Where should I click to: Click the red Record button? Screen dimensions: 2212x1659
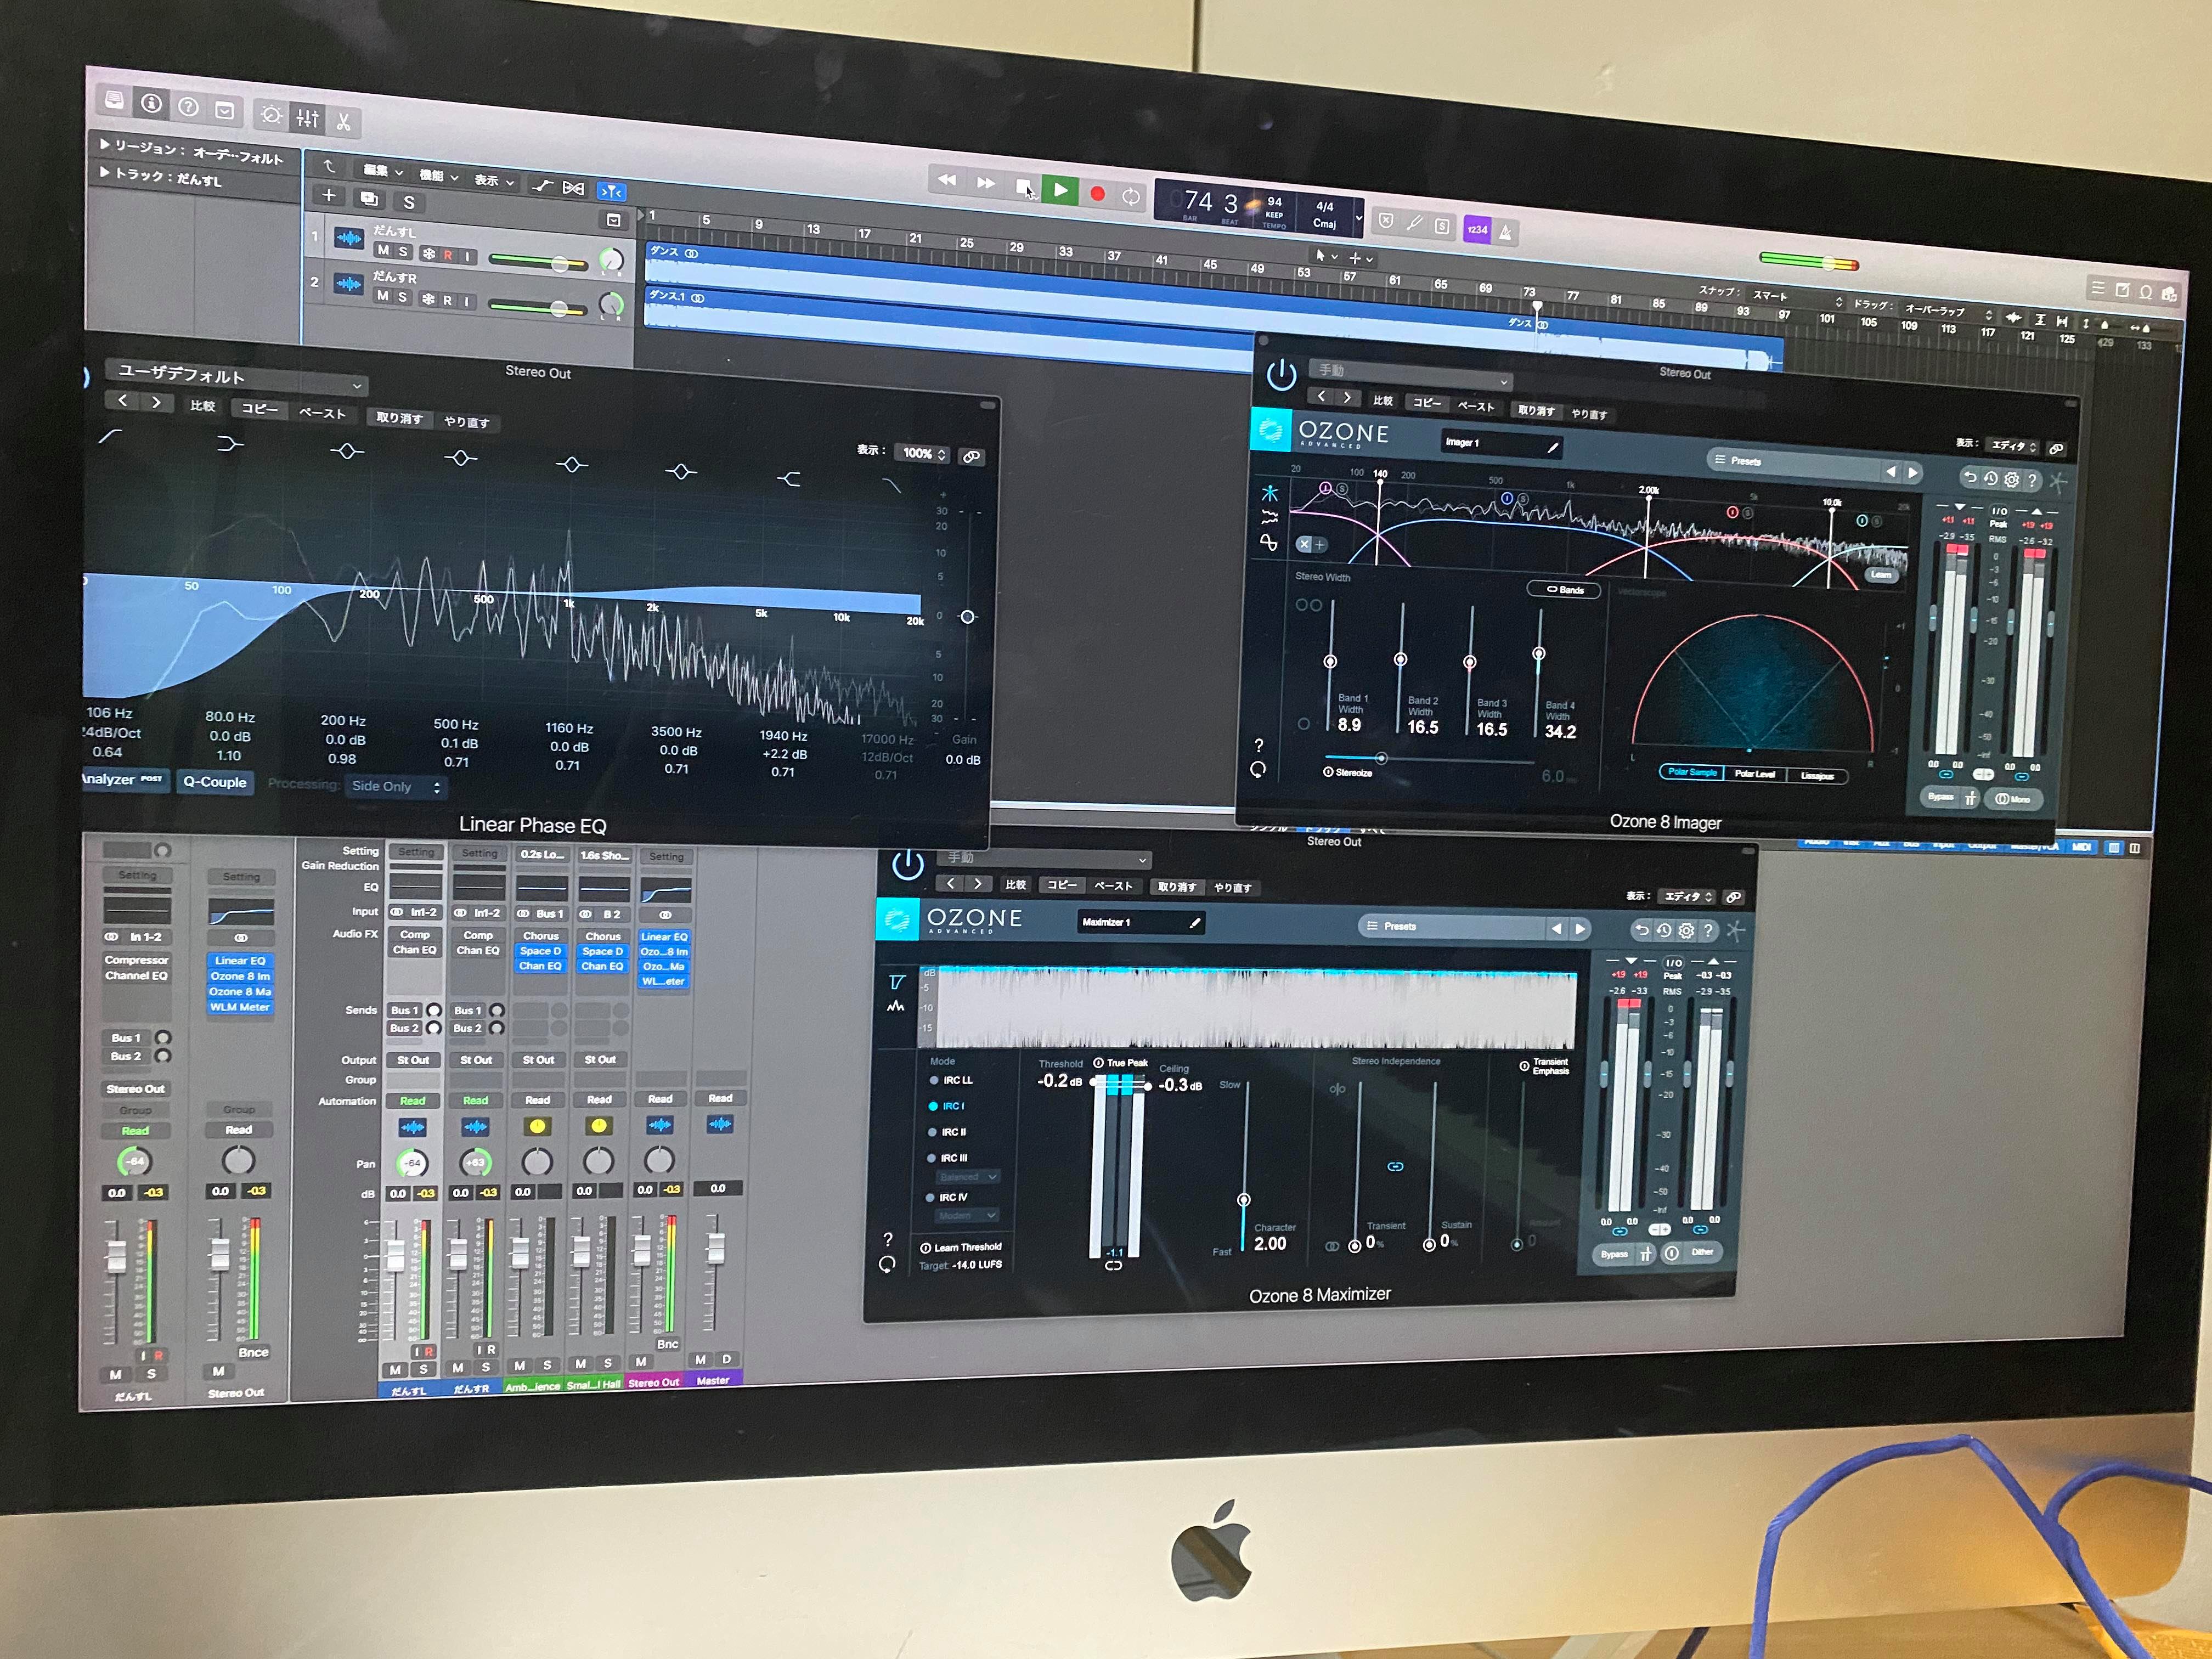coord(1097,194)
